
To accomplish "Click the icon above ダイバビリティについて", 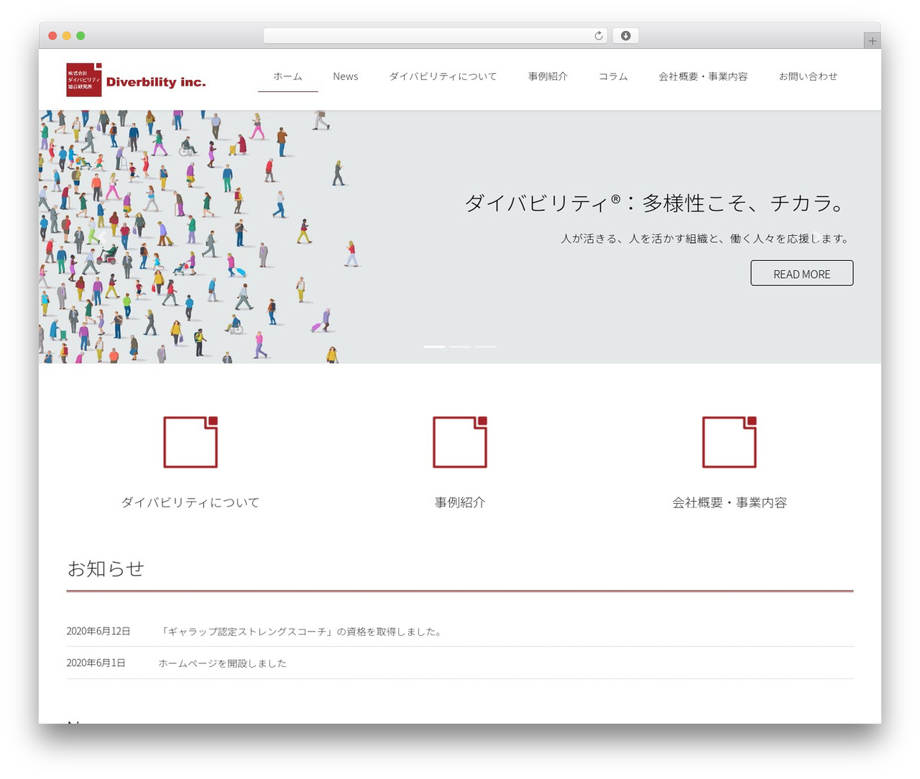I will pyautogui.click(x=190, y=442).
